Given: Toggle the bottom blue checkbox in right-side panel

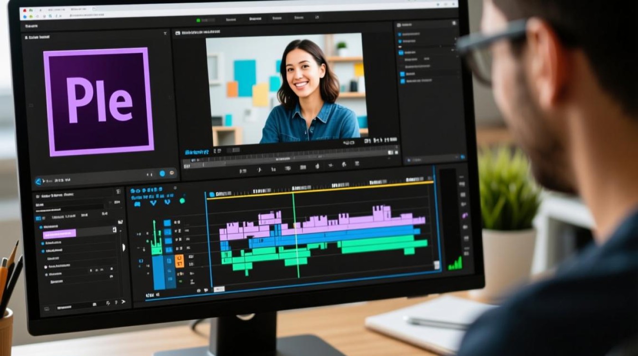Looking at the screenshot, I should (403, 81).
